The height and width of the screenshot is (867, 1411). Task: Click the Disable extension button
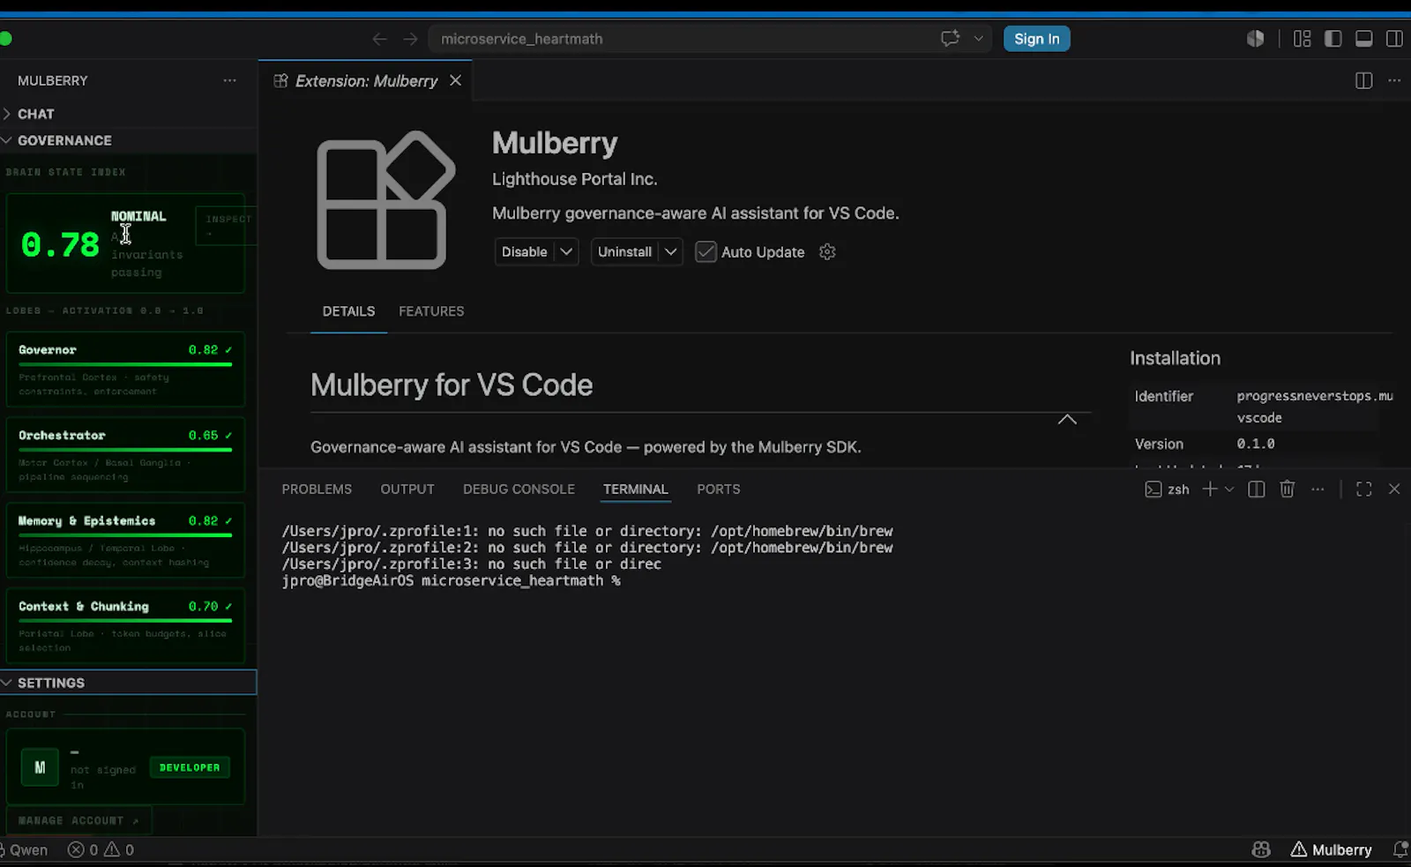pyautogui.click(x=524, y=251)
